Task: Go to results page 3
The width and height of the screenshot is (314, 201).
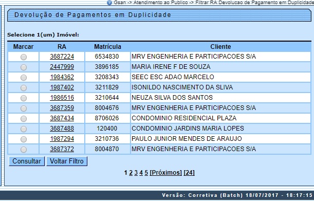Action: (136, 173)
